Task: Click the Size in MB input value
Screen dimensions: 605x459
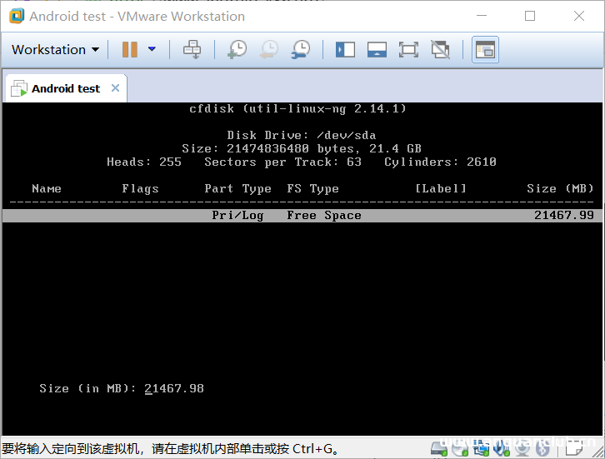Action: (174, 388)
